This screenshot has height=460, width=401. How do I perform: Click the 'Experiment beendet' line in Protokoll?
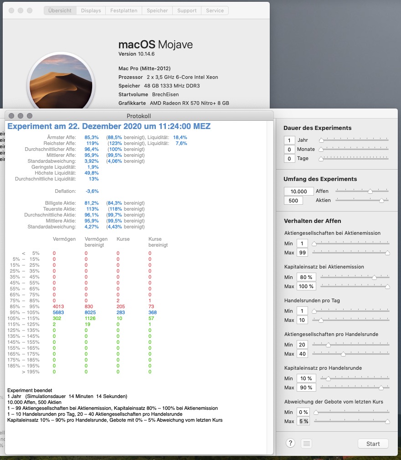point(30,390)
